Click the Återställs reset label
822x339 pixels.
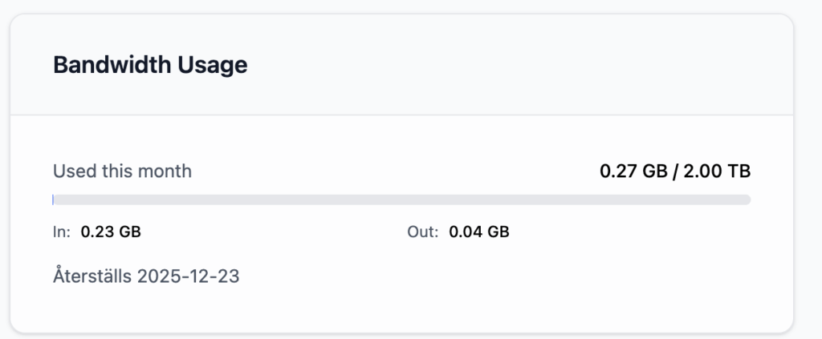tap(92, 277)
